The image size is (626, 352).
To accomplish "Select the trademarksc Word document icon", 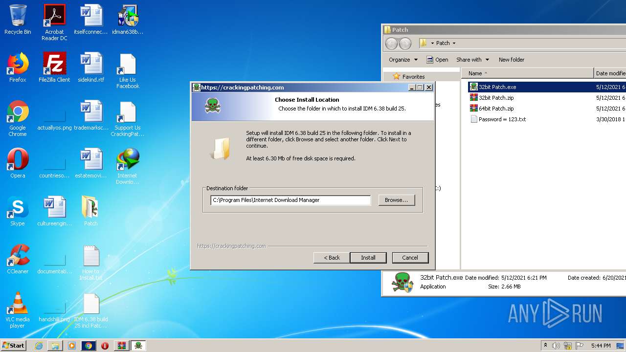I will point(91,115).
